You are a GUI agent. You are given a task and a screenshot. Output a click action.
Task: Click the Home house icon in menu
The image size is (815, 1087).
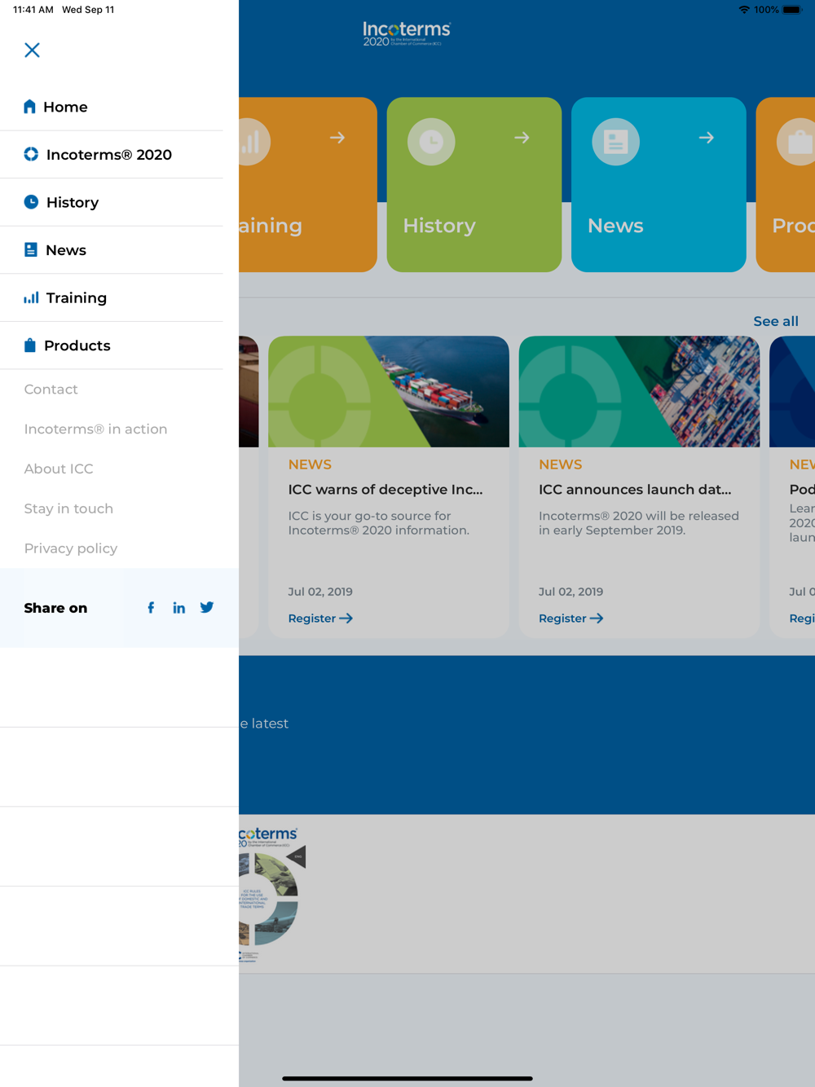[29, 107]
